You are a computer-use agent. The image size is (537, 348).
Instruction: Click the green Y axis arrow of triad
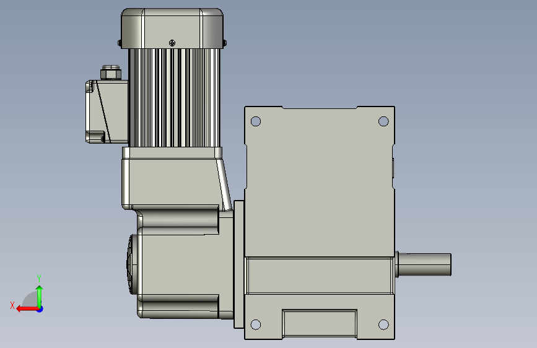[40, 296]
